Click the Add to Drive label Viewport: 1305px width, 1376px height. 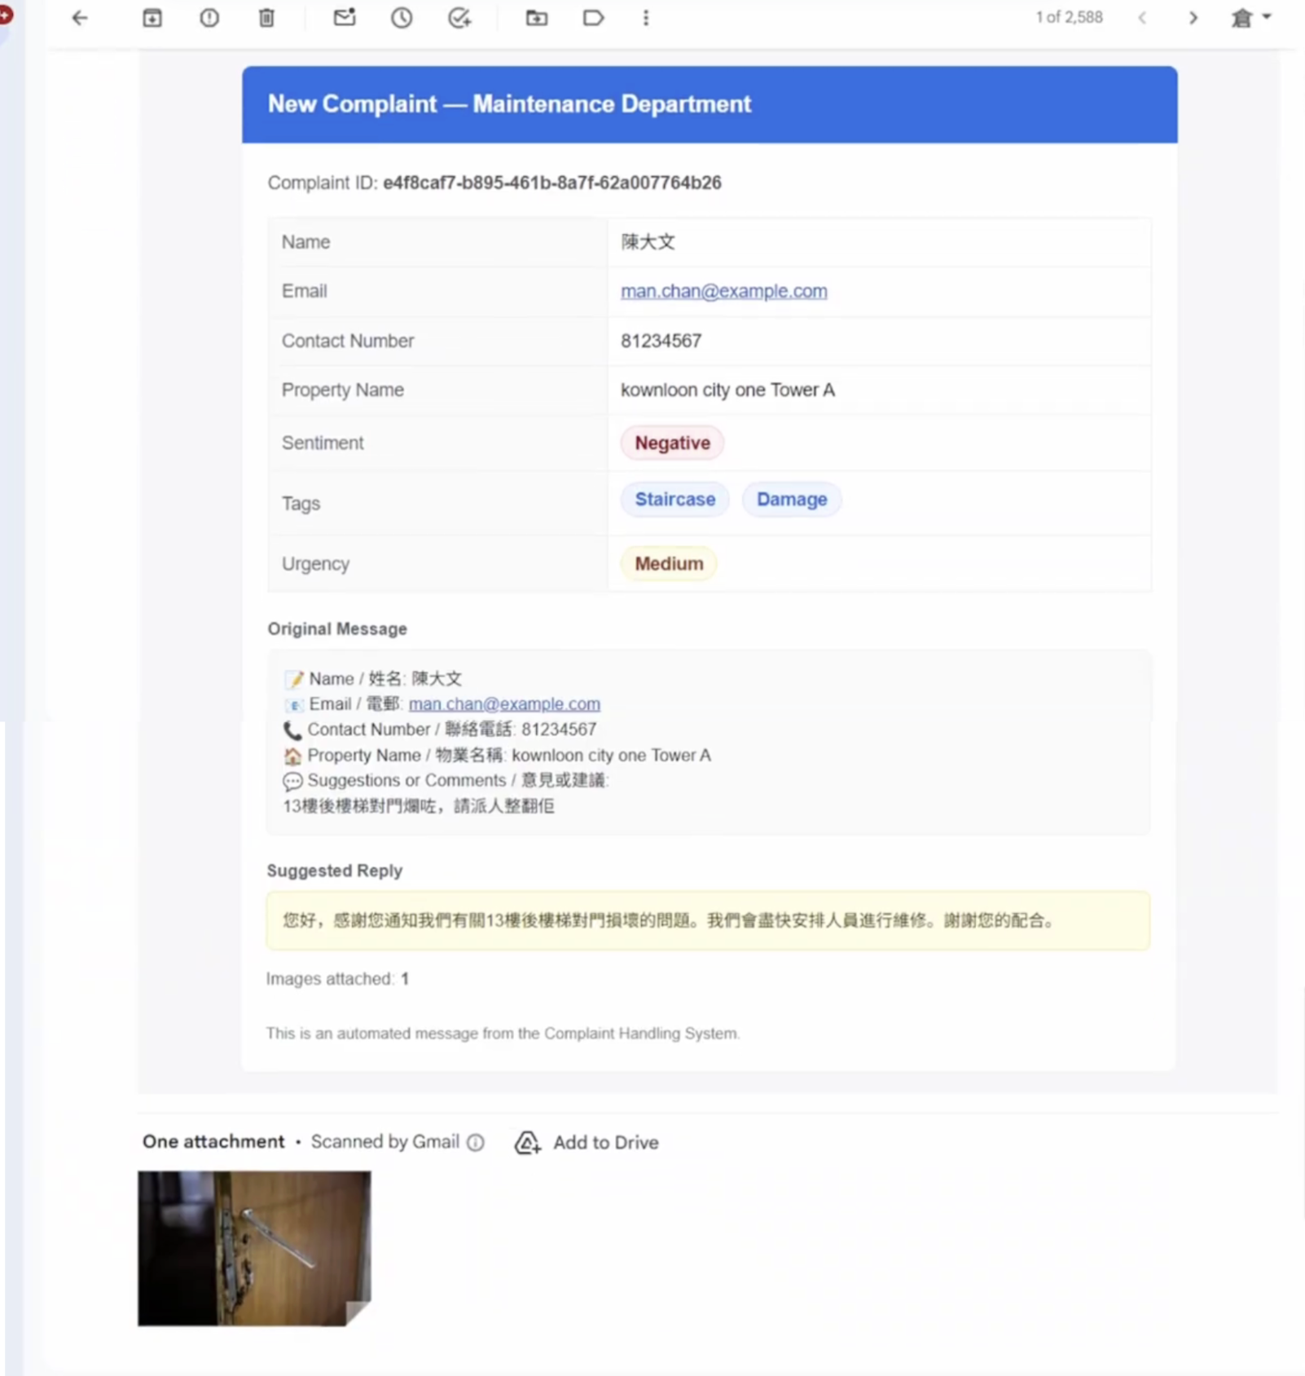tap(606, 1143)
